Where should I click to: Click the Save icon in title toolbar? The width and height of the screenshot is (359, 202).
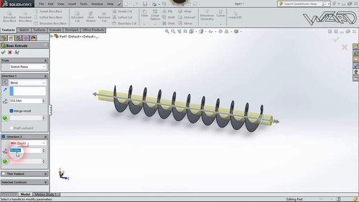[x=145, y=4]
